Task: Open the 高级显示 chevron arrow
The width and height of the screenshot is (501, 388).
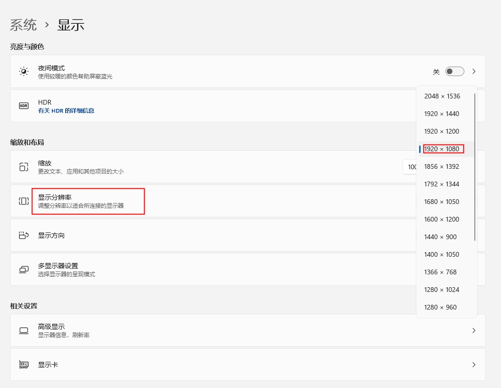Action: (x=474, y=330)
